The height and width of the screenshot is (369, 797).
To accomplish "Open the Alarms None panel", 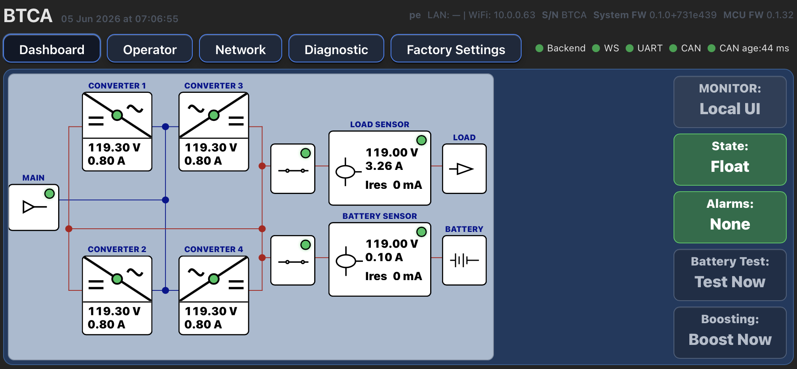I will point(730,217).
